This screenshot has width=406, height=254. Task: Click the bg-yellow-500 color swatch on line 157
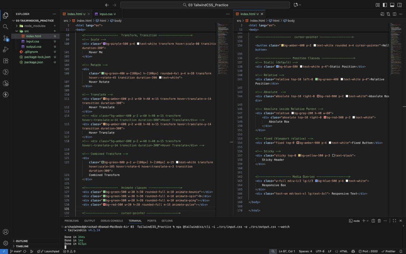pos(299,155)
